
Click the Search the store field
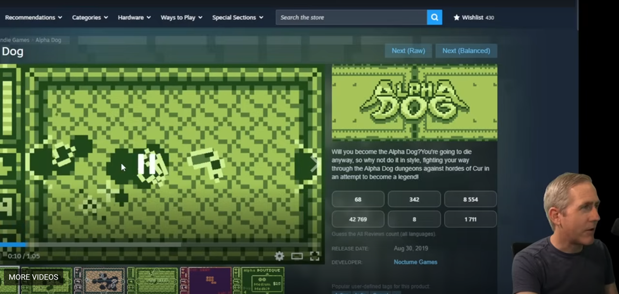(x=351, y=17)
